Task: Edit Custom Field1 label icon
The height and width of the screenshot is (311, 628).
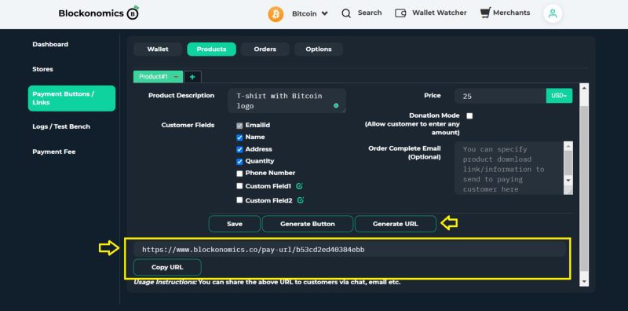Action: (299, 186)
